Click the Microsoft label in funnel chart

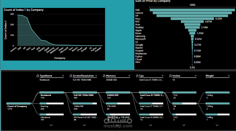click(x=140, y=39)
